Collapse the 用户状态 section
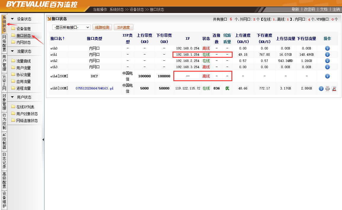Image resolution: width=342 pixels, height=210 pixels. click(x=12, y=97)
